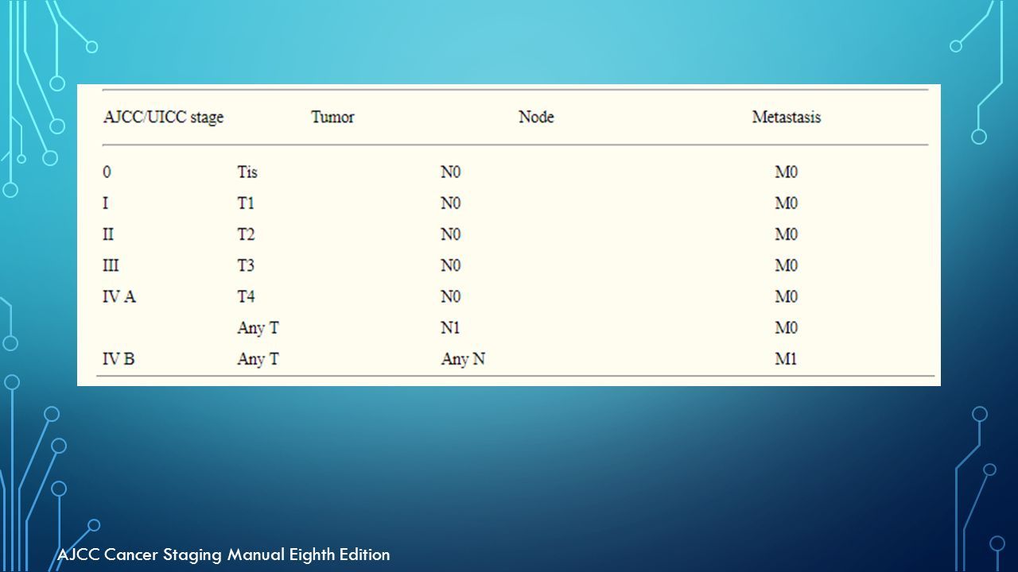The height and width of the screenshot is (572, 1018).
Task: Click the "Any N" node cell
Action: coord(463,360)
